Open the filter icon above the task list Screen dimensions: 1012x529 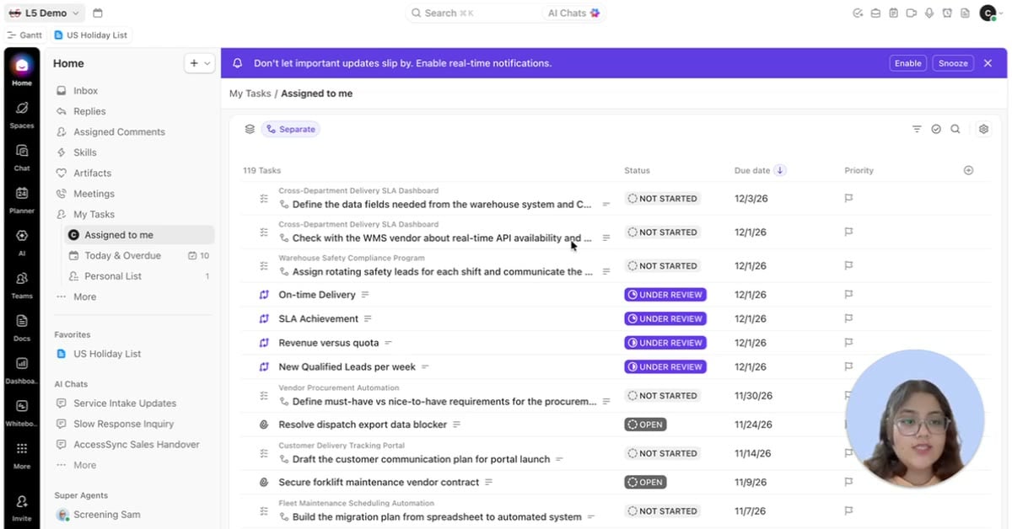pos(917,129)
